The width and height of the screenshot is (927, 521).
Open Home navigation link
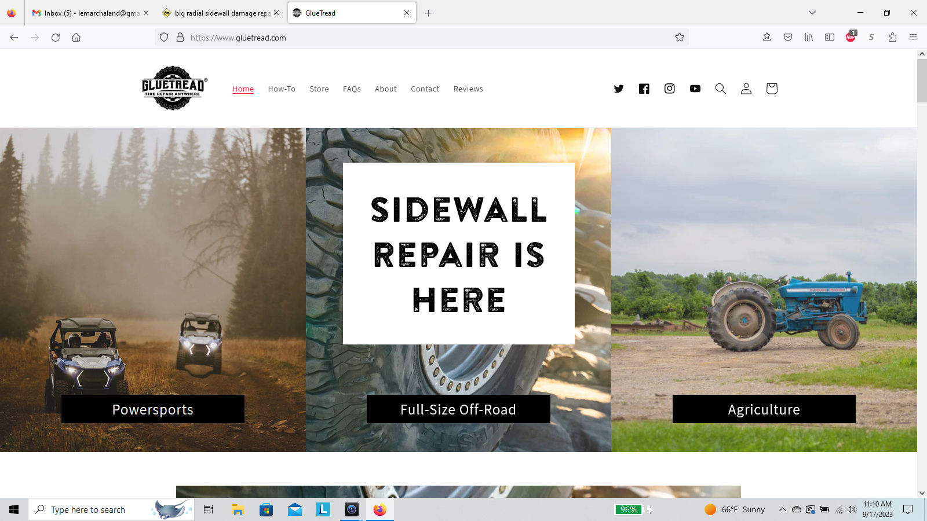coord(243,89)
